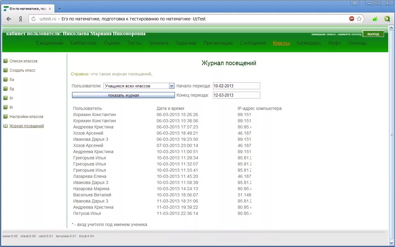Click the scrollbar down arrow
This screenshot has width=395, height=247.
pyautogui.click(x=392, y=242)
